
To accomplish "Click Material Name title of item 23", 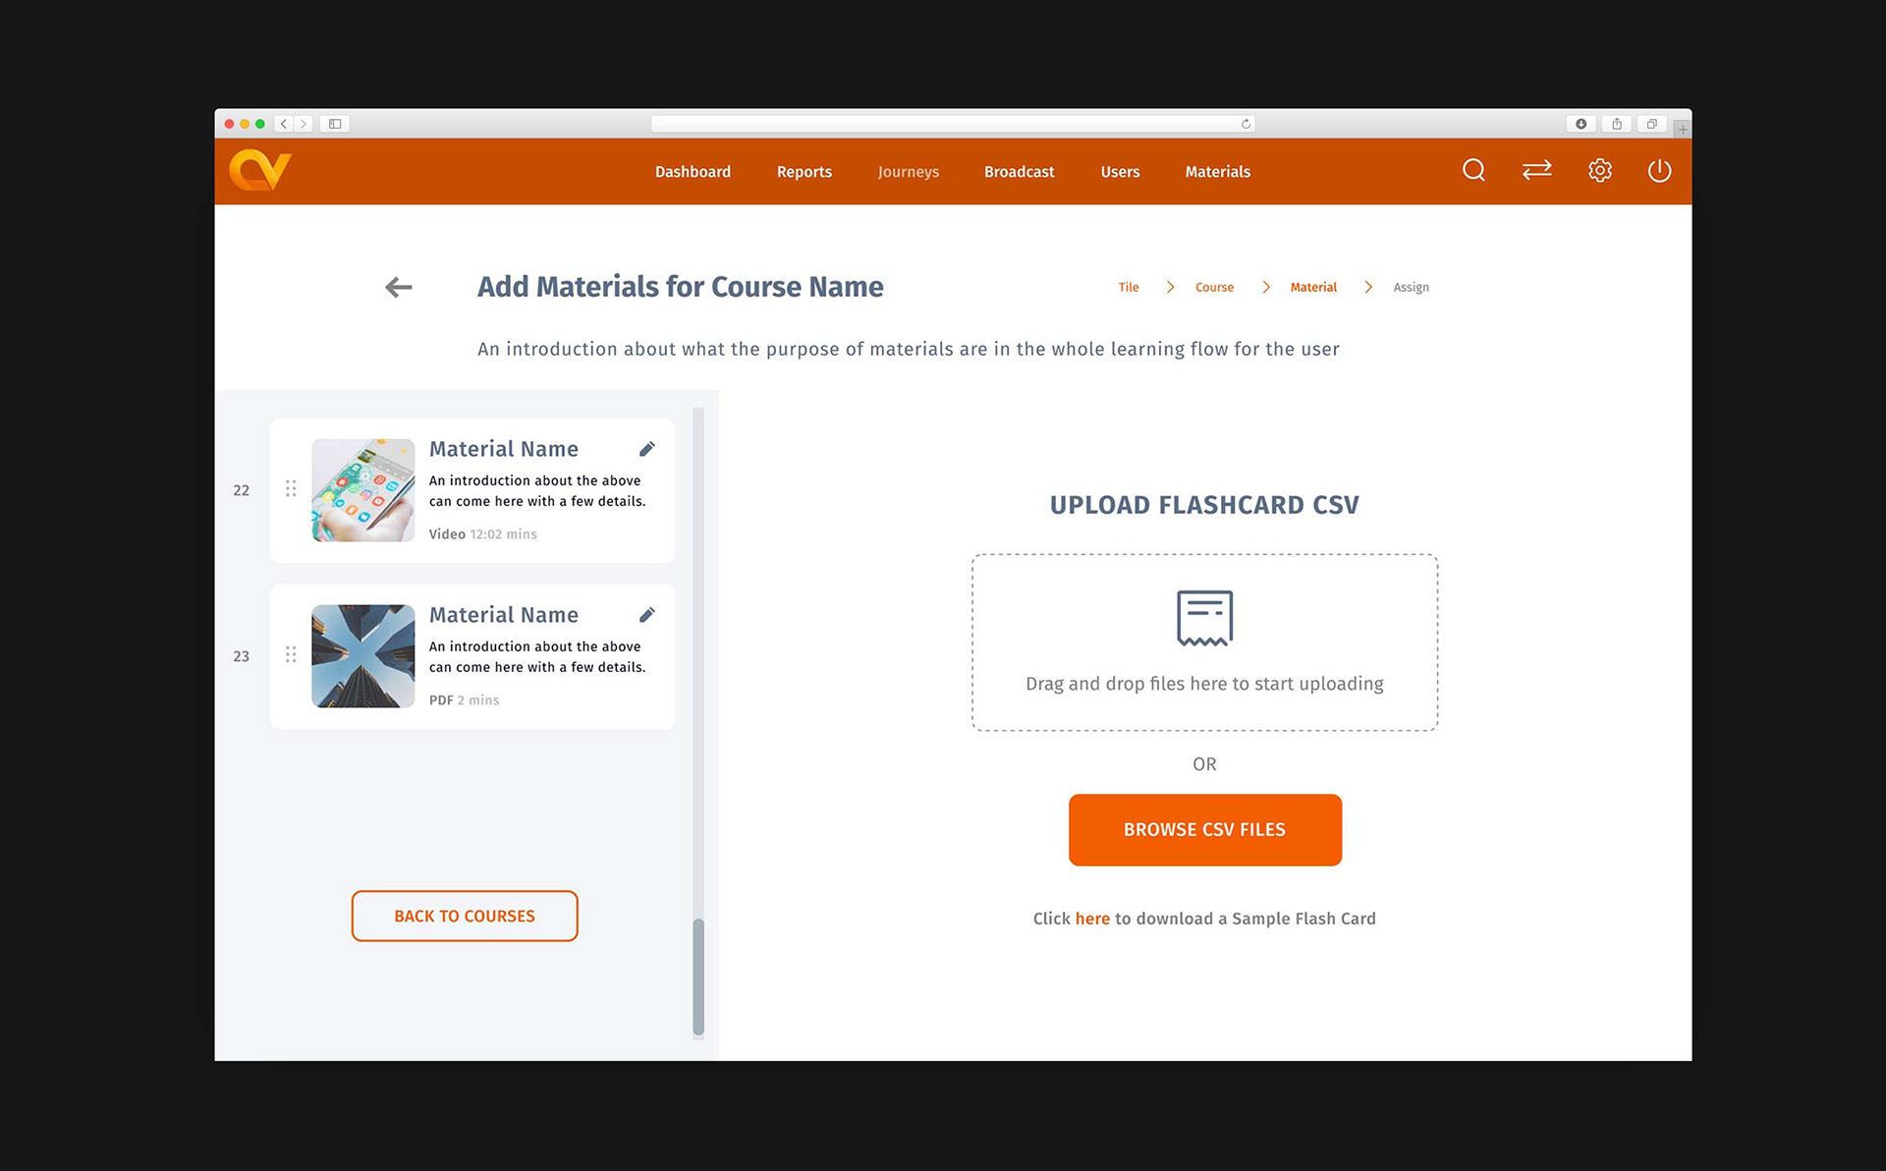I will 504,615.
